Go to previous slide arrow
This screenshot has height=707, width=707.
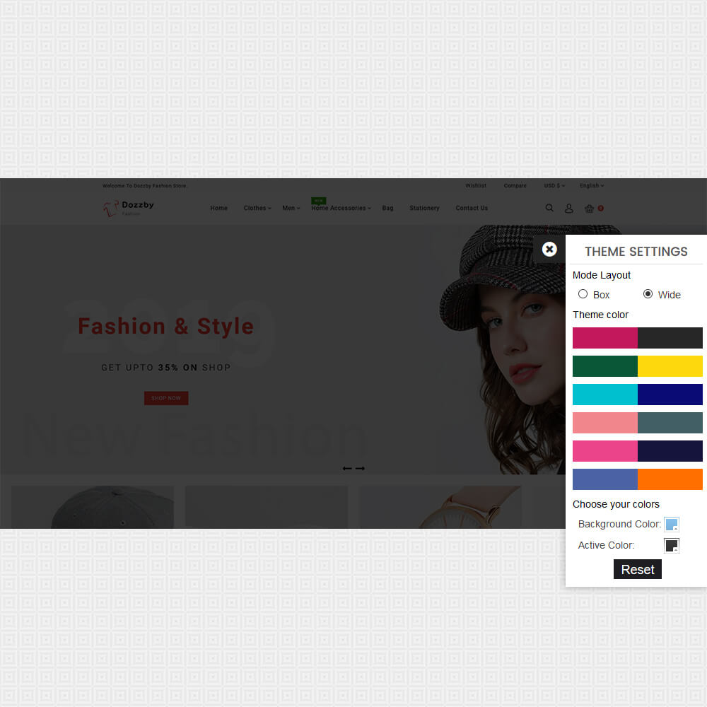pyautogui.click(x=347, y=469)
